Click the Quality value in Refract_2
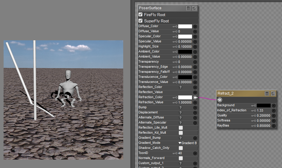This screenshot has width=282, height=168. tap(264, 115)
